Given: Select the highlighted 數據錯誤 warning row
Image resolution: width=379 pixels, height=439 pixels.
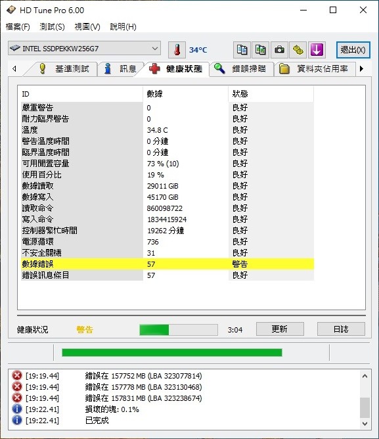Looking at the screenshot, I should pos(167,264).
